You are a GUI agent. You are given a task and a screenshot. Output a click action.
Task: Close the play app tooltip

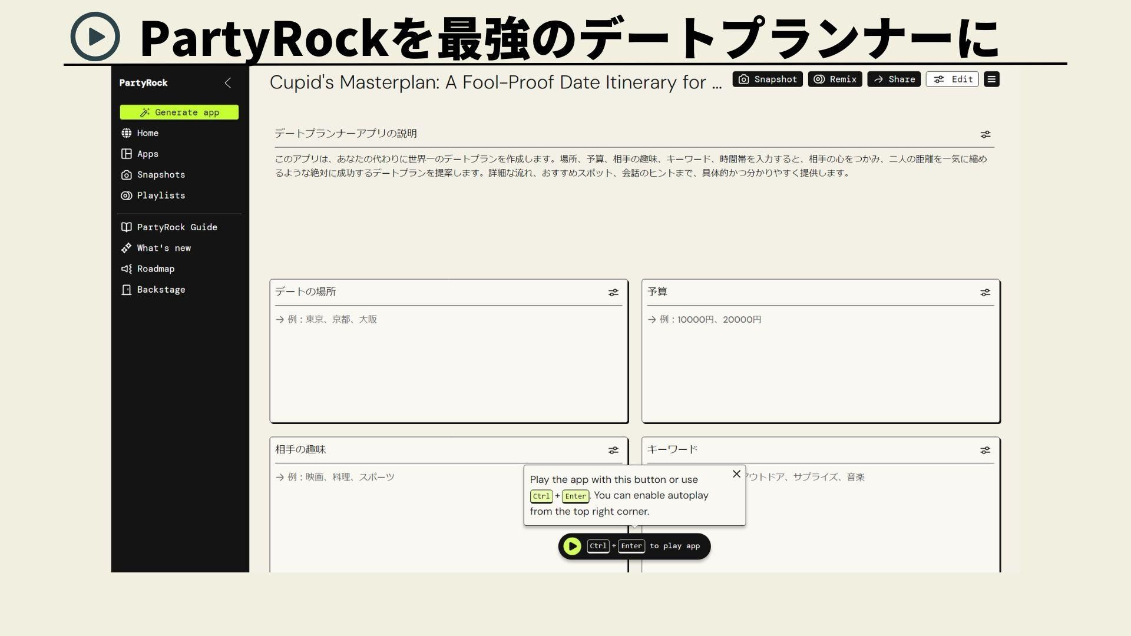click(736, 474)
